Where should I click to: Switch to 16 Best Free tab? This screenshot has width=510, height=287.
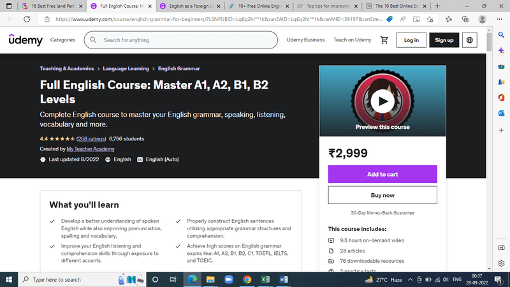click(52, 6)
